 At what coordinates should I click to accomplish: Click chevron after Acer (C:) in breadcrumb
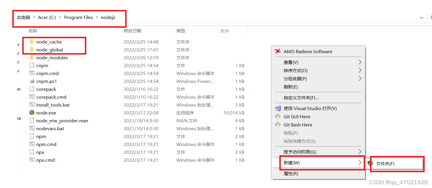coord(60,18)
